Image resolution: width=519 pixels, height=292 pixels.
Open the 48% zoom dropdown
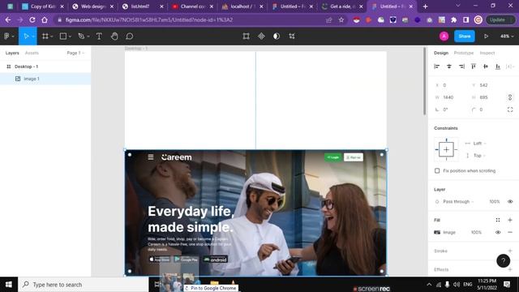pos(507,36)
